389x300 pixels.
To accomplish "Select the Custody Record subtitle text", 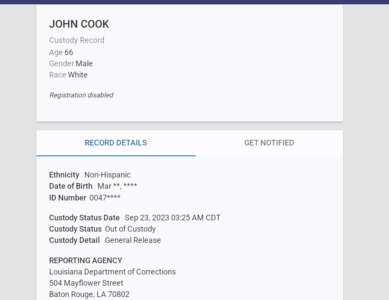I will click(x=77, y=40).
